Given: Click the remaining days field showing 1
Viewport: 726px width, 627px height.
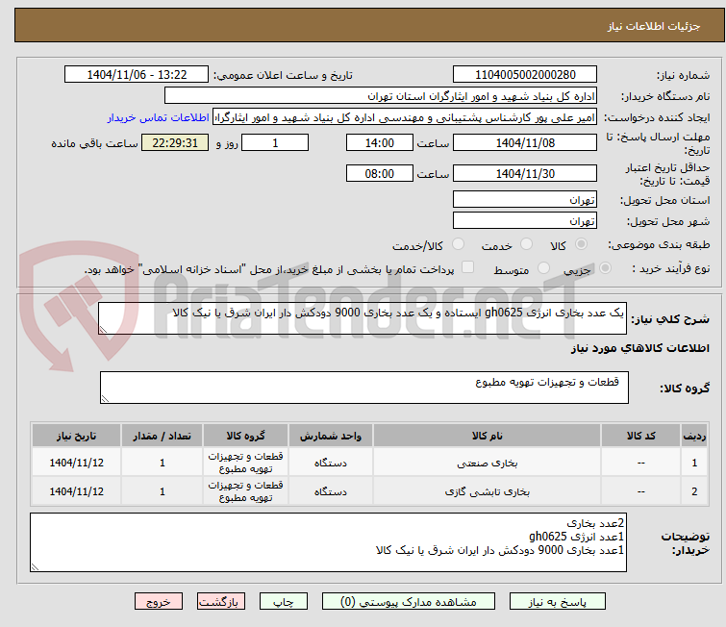Looking at the screenshot, I should tap(275, 142).
